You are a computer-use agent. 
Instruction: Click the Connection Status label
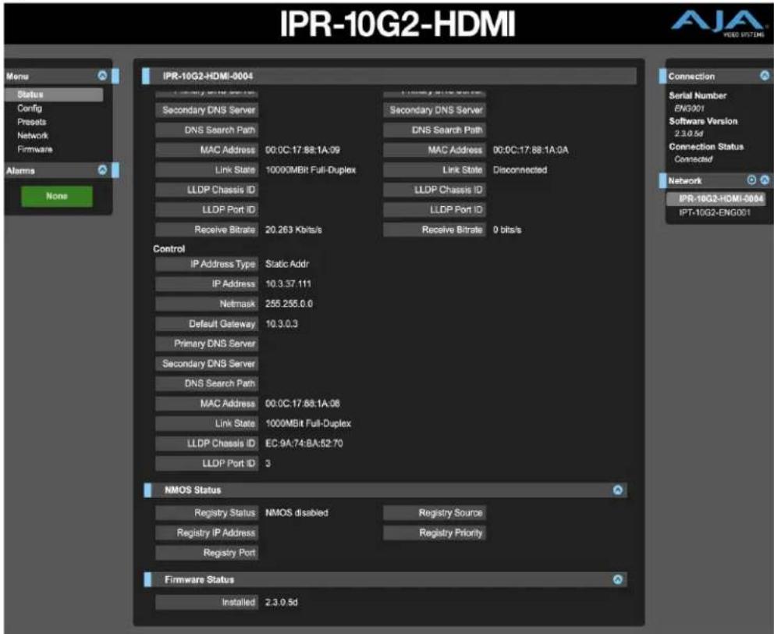click(706, 147)
